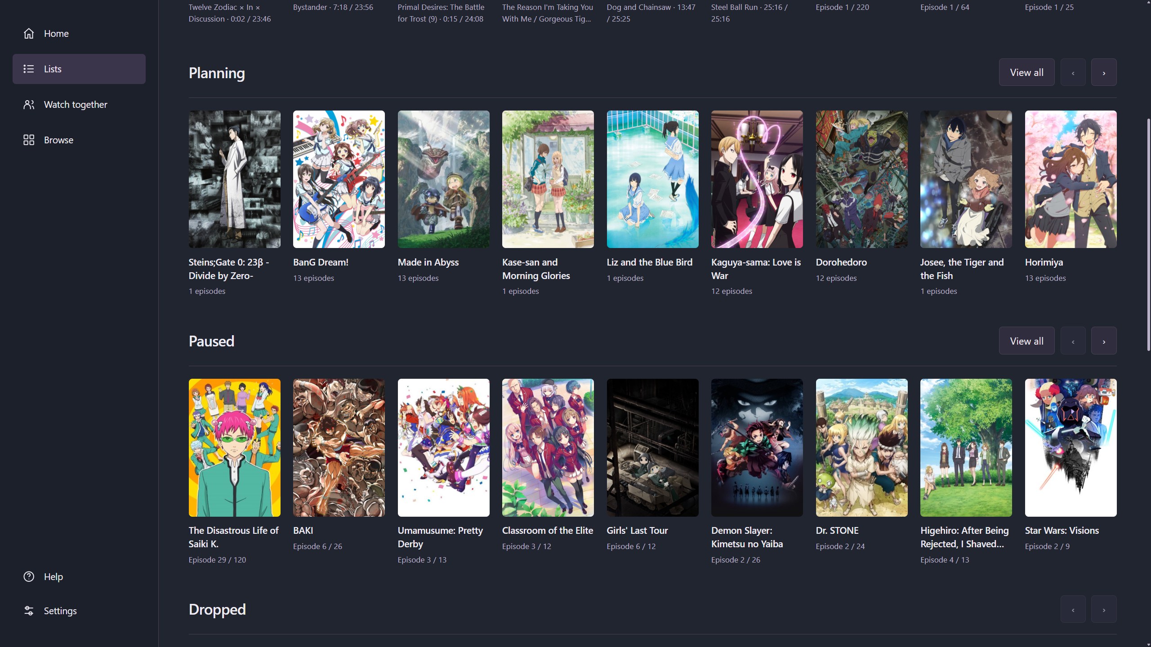1151x647 pixels.
Task: Show previous Dropped items with left chevron
Action: click(x=1073, y=609)
